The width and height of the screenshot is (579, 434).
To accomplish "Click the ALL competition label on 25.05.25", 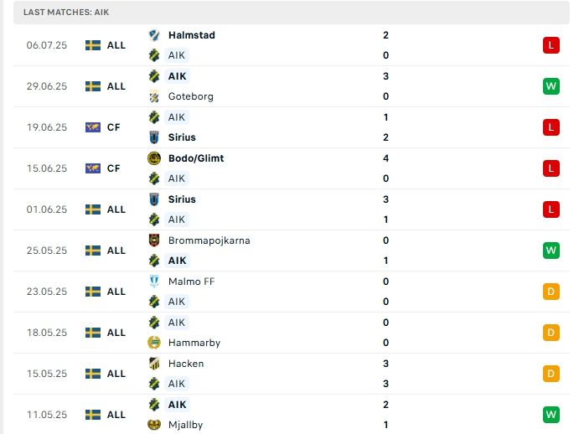I will [x=116, y=251].
